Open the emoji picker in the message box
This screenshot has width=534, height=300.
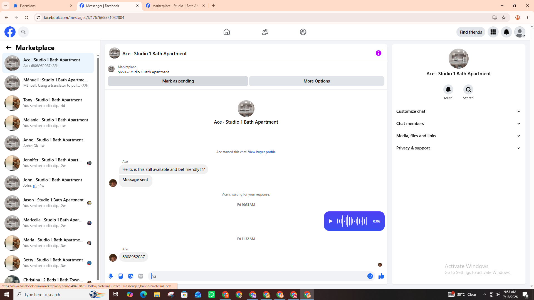click(370, 276)
